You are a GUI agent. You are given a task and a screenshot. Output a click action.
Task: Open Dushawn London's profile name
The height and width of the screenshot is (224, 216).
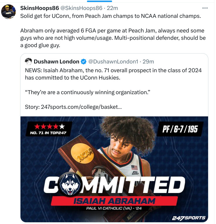click(56, 62)
